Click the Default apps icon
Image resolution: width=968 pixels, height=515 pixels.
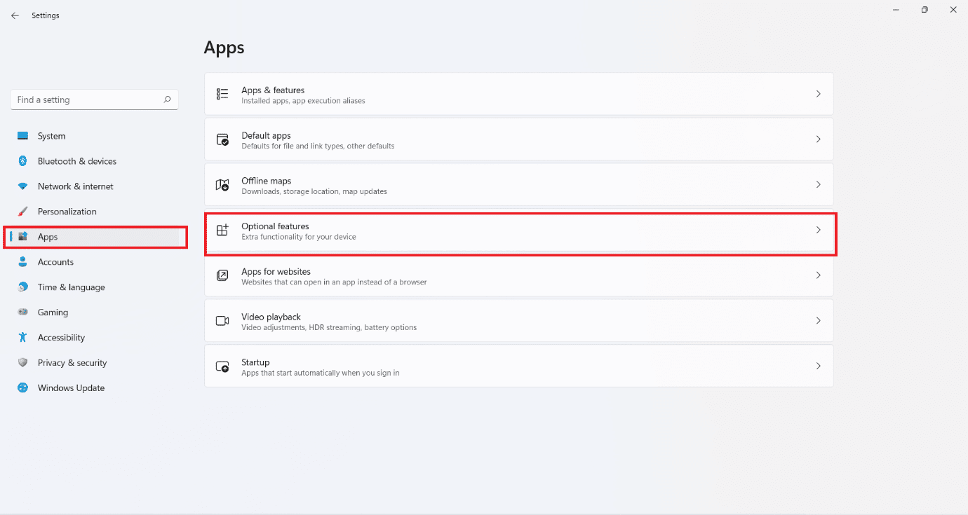pos(222,139)
